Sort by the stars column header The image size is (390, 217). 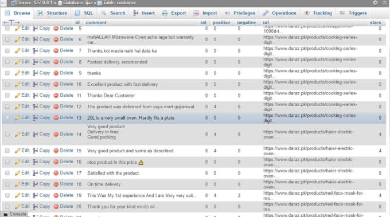tap(375, 22)
